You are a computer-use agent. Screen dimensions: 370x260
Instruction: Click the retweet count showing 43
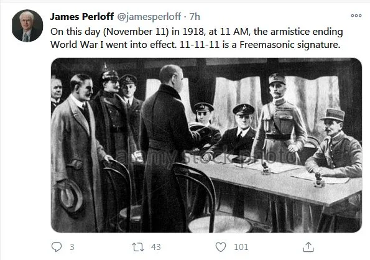point(155,247)
